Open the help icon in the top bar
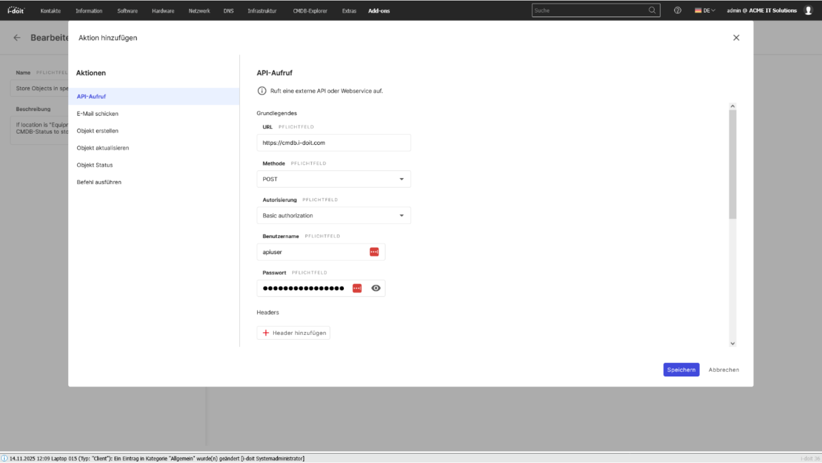The image size is (822, 463). [x=677, y=10]
